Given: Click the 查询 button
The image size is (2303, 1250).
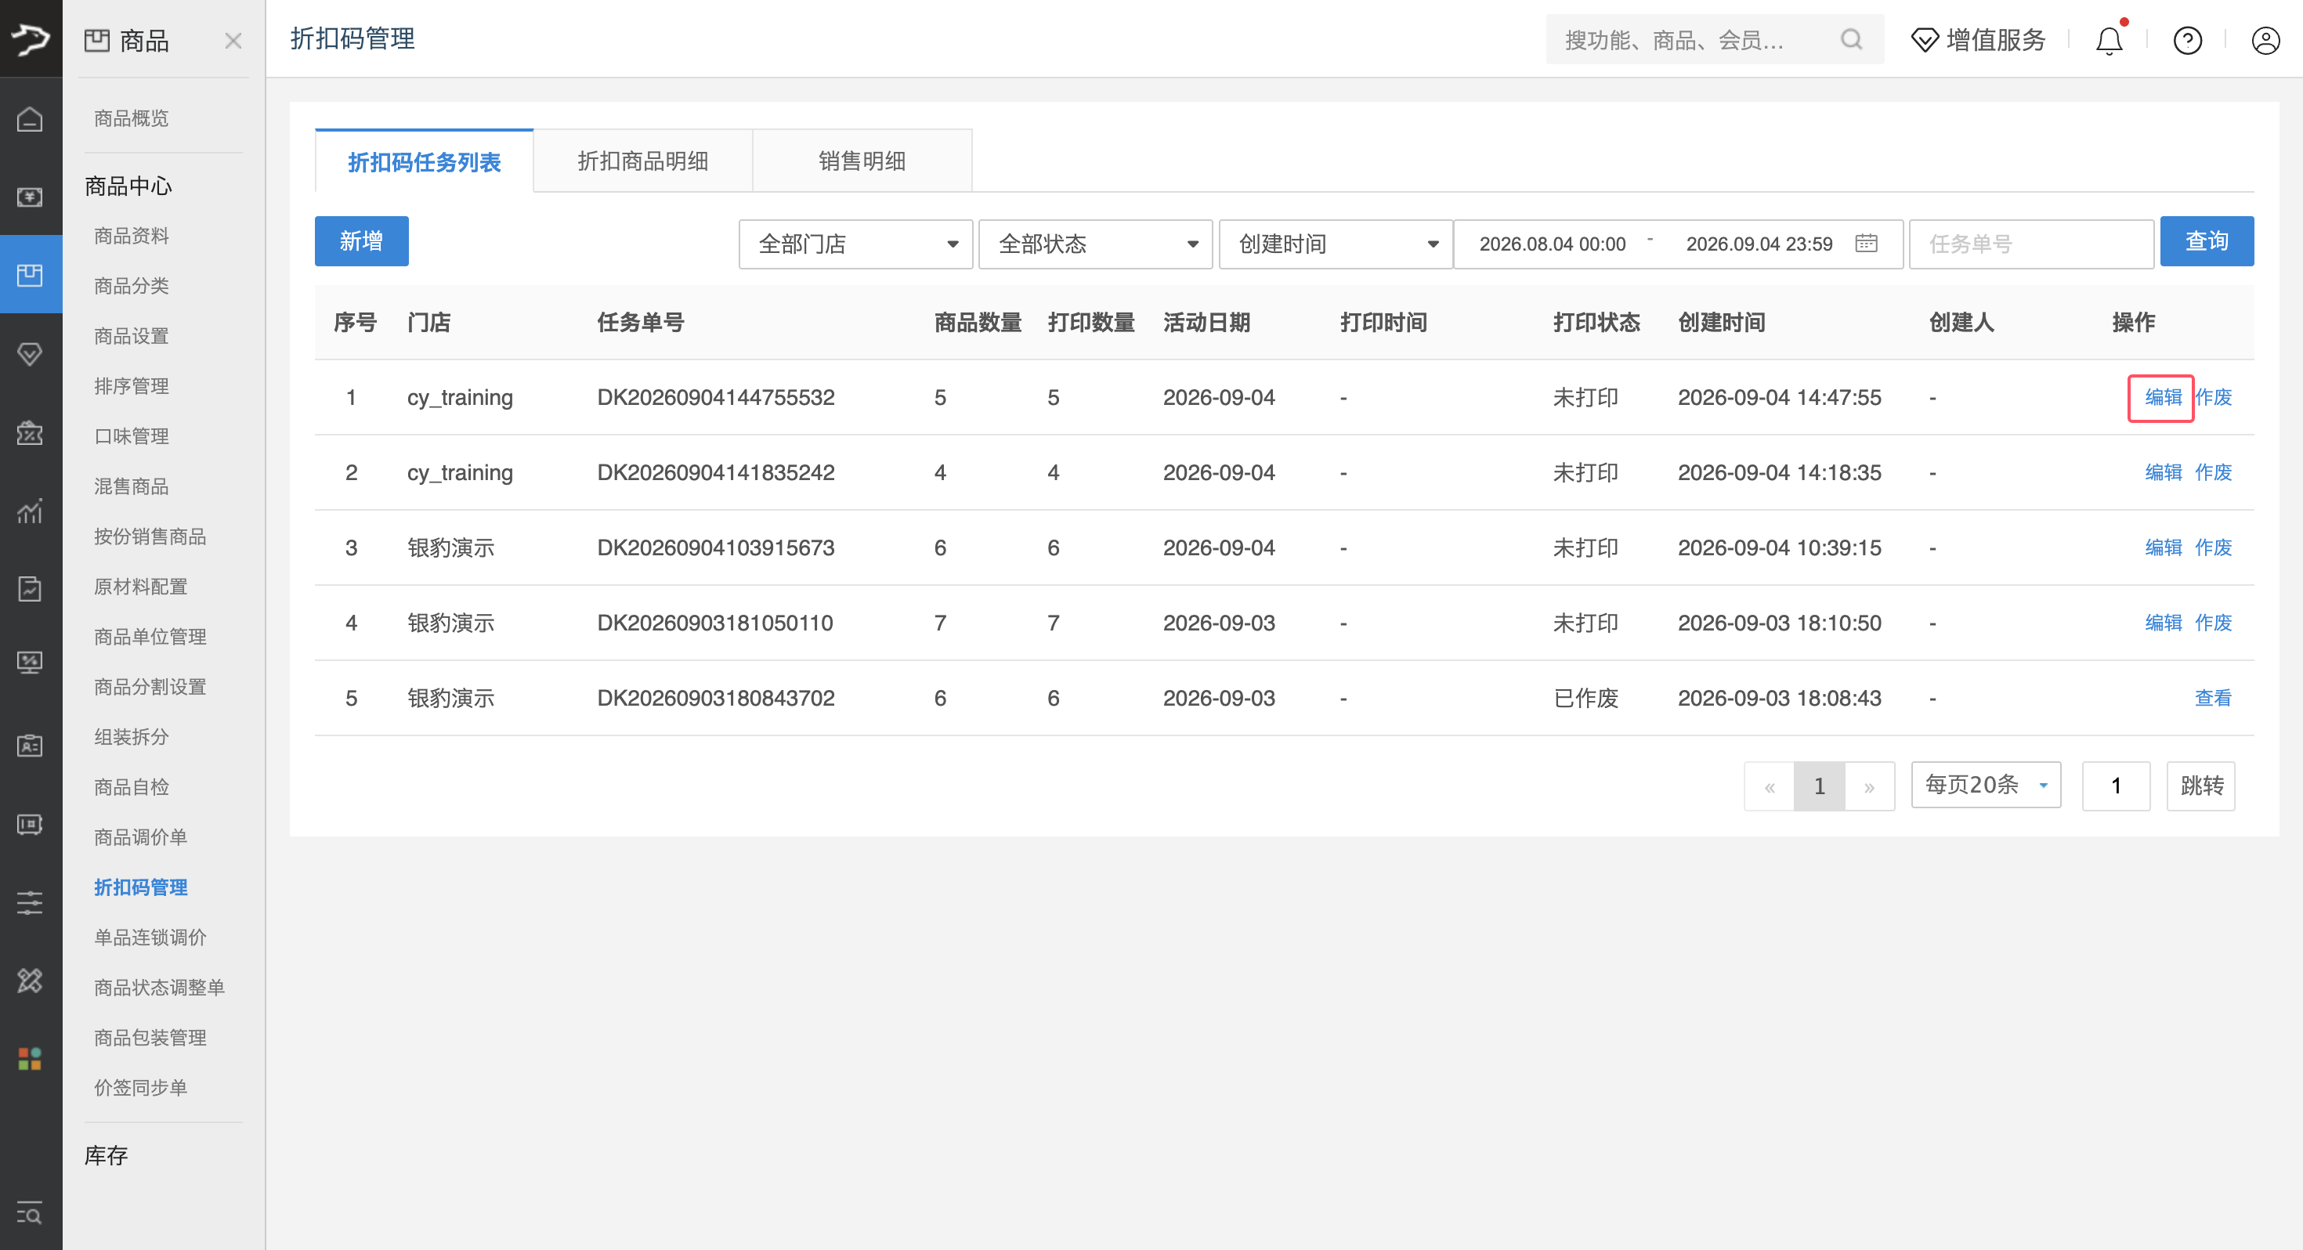Looking at the screenshot, I should pyautogui.click(x=2207, y=241).
